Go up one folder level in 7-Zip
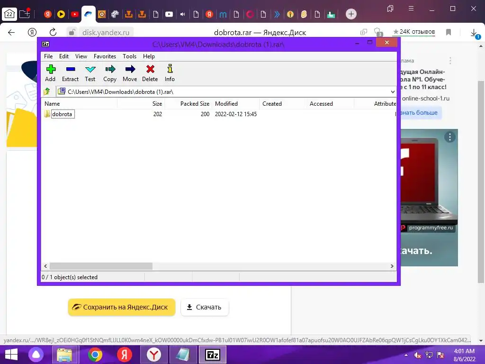 (x=47, y=91)
